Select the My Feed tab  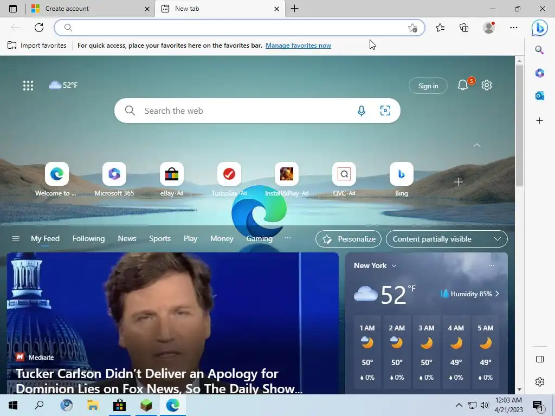45,239
